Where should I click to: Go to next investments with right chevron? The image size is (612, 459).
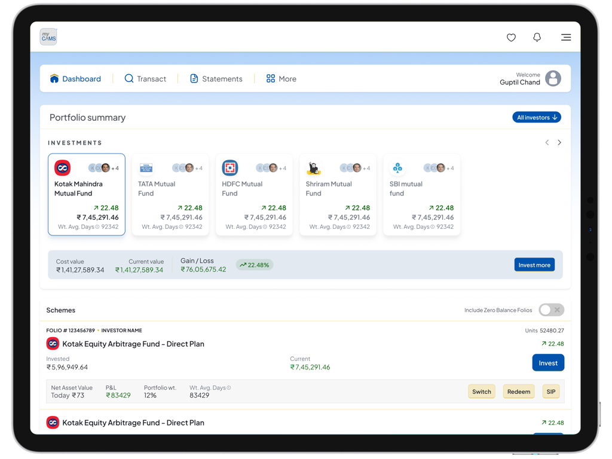click(559, 143)
